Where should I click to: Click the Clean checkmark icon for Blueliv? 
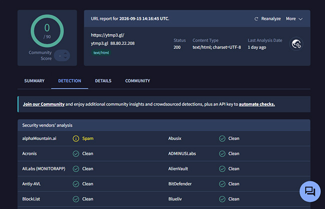(222, 199)
